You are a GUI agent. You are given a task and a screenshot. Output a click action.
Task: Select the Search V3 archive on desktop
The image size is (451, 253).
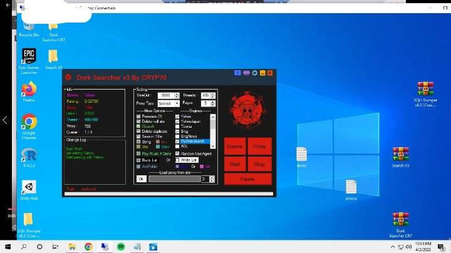pos(400,157)
